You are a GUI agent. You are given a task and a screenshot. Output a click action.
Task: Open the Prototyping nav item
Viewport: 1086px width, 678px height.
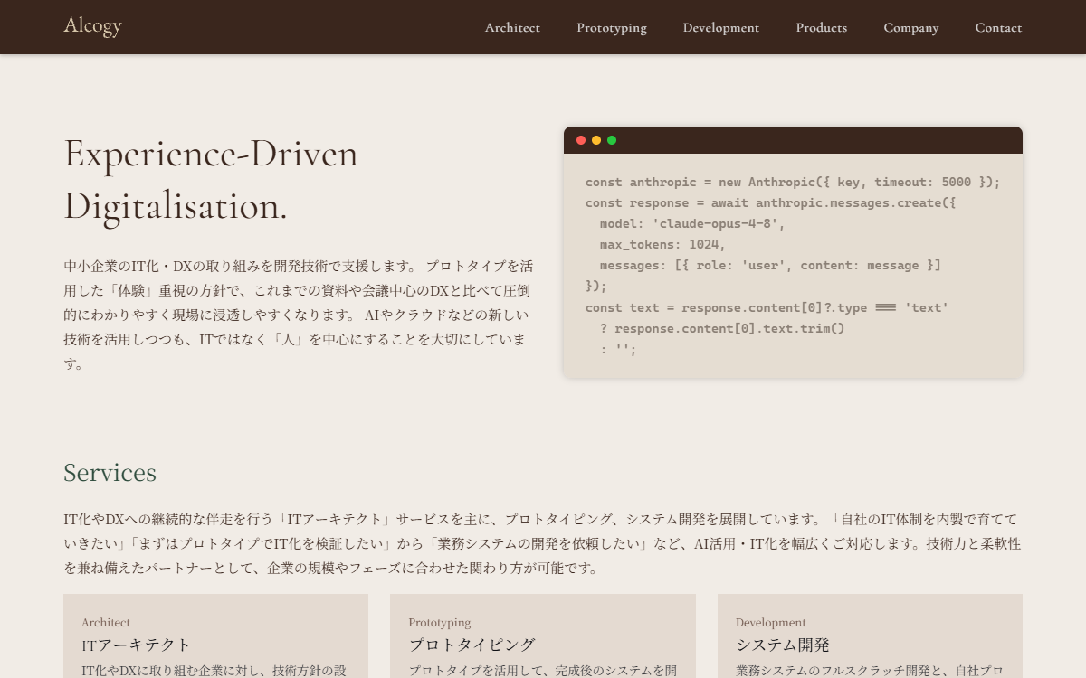tap(612, 27)
